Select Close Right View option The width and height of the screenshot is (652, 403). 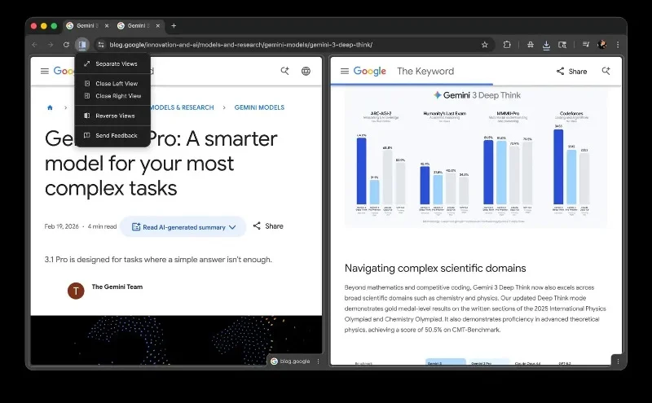(x=118, y=96)
